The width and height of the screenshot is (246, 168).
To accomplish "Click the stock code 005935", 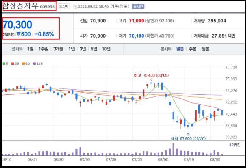I will (x=47, y=7).
